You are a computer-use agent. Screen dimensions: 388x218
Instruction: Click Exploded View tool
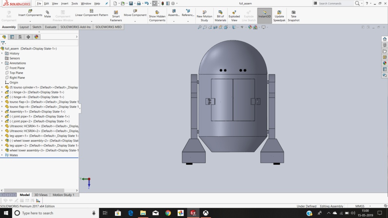pyautogui.click(x=234, y=16)
